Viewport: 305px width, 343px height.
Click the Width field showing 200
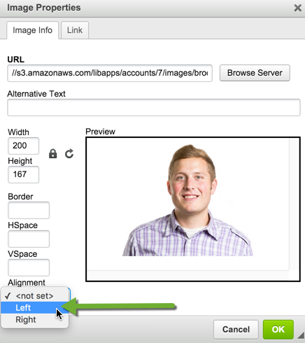click(x=23, y=146)
